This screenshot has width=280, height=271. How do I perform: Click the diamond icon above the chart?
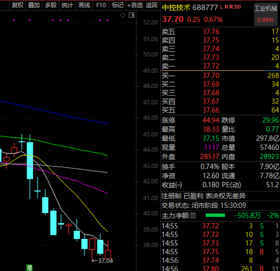[x=123, y=15]
